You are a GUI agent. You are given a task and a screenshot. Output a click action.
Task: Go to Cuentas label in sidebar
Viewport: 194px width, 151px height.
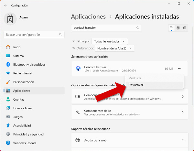click(19, 100)
